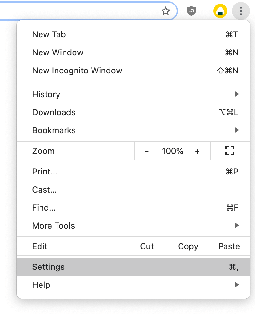Select New Tab from menu
The width and height of the screenshot is (255, 320).
(133, 34)
